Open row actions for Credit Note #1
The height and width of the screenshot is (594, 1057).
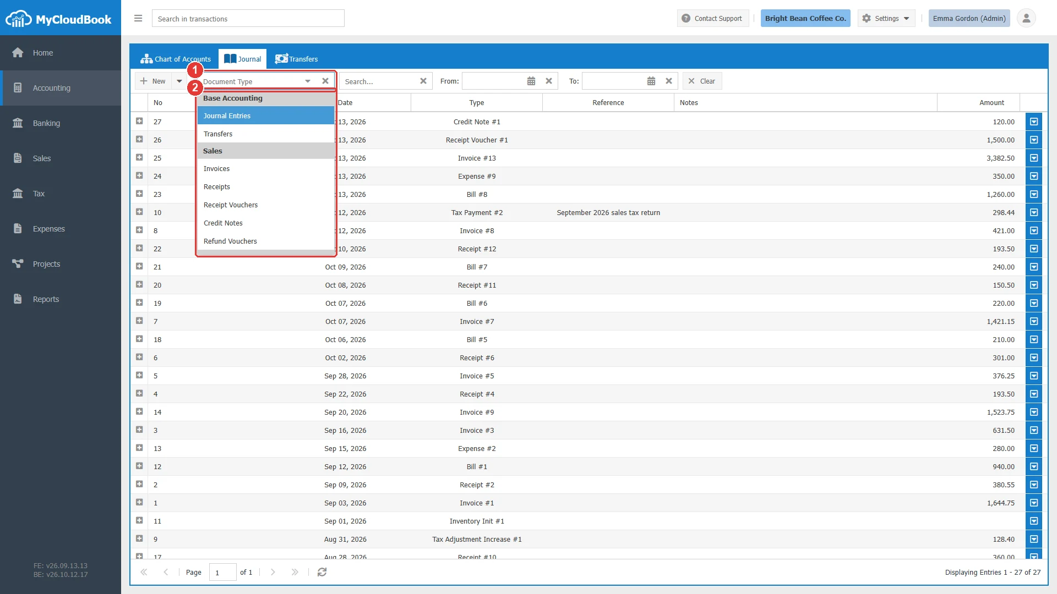1034,122
